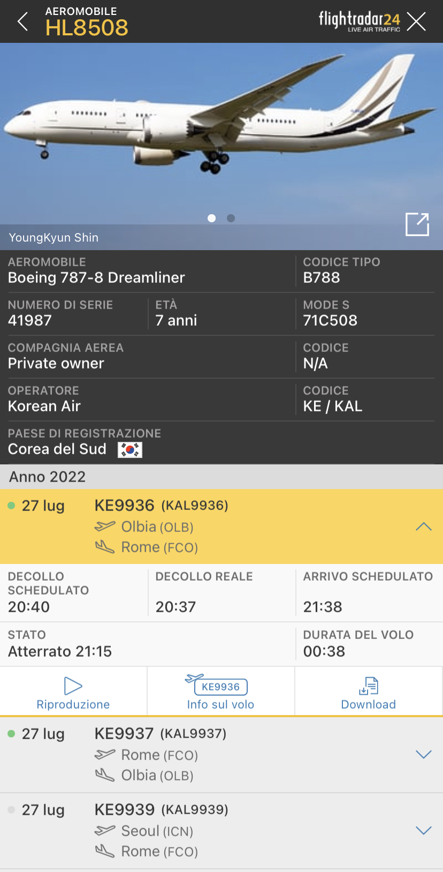Image resolution: width=443 pixels, height=872 pixels.
Task: Tap the South Korea flag icon
Action: coord(130,449)
